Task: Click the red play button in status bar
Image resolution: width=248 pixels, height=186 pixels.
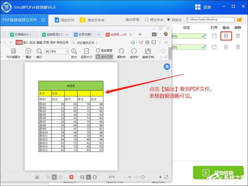Action: coord(71,177)
